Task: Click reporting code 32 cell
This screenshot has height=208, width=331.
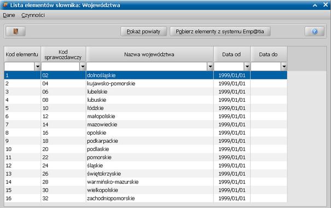Action: pos(63,198)
